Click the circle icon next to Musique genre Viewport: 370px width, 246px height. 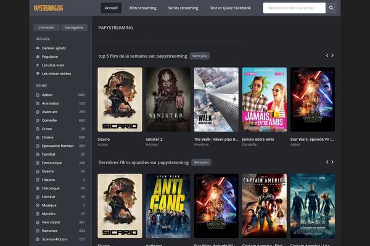38,205
